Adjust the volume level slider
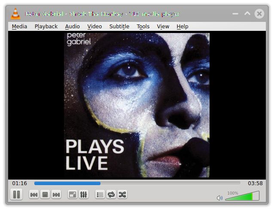274x210 pixels. (x=242, y=197)
